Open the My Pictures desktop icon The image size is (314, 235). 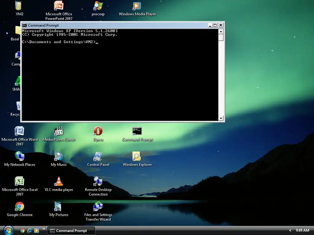(58, 206)
